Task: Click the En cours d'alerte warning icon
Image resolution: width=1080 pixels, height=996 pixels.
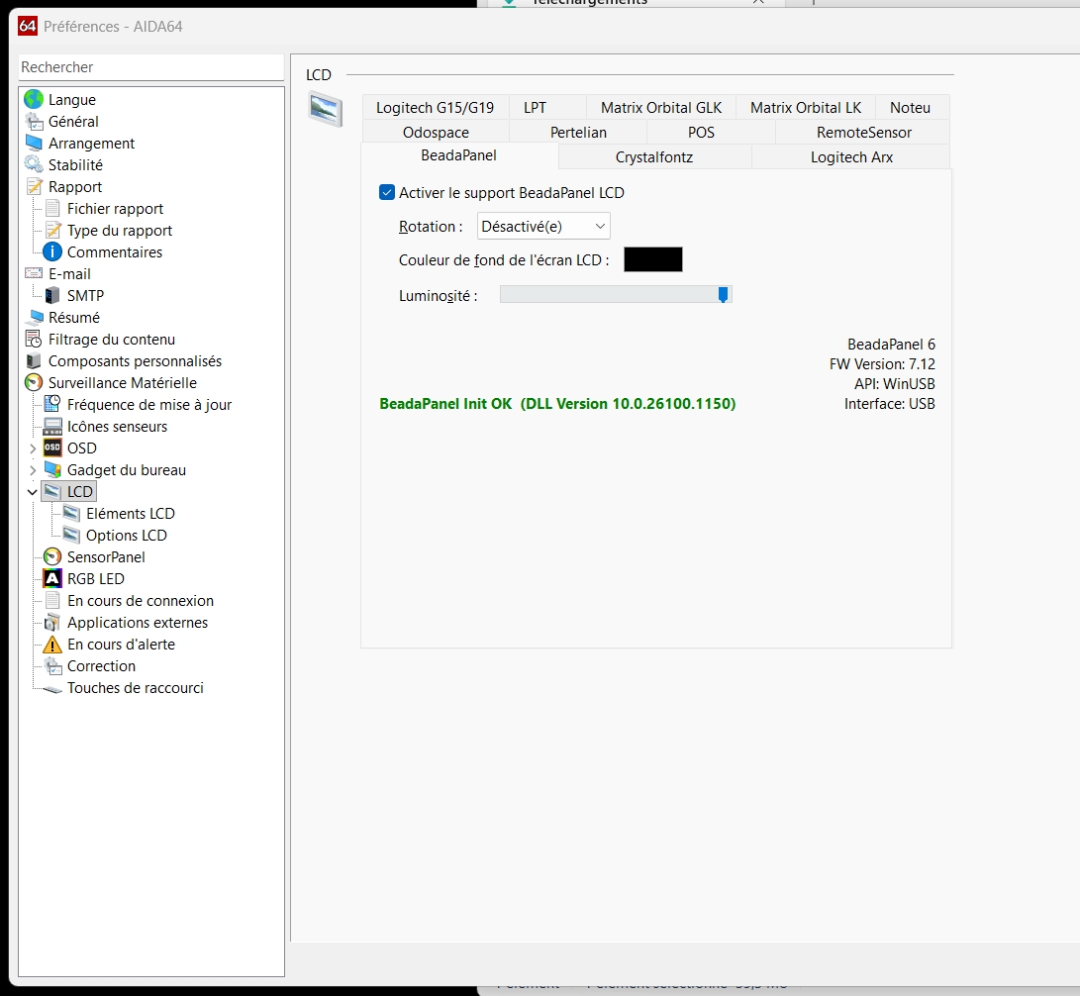Action: (52, 644)
